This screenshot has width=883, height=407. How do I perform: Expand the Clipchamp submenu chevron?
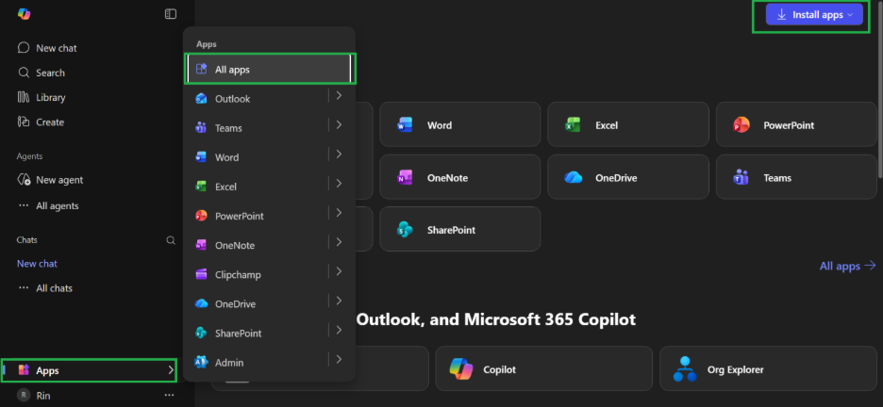tap(339, 271)
